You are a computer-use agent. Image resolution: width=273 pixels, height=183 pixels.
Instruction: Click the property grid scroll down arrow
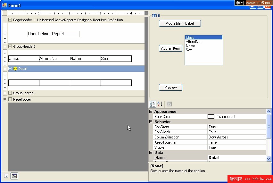[269, 159]
